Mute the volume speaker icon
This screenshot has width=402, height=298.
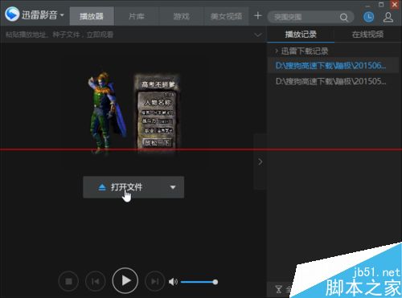pos(173,282)
